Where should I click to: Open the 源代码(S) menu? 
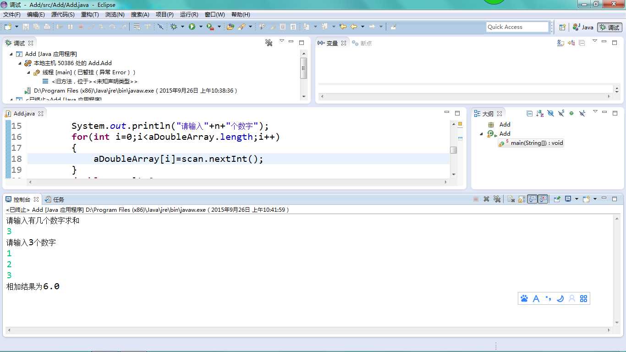pos(63,15)
